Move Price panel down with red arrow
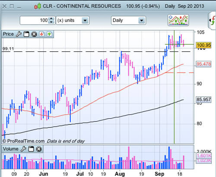 click(42, 34)
